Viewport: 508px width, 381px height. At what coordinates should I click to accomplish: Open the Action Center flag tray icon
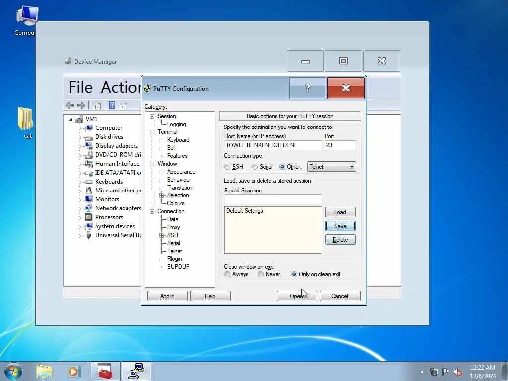pos(446,372)
